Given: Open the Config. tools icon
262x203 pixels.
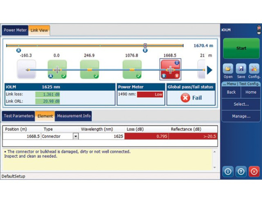Looking at the screenshot, I should pyautogui.click(x=254, y=69).
